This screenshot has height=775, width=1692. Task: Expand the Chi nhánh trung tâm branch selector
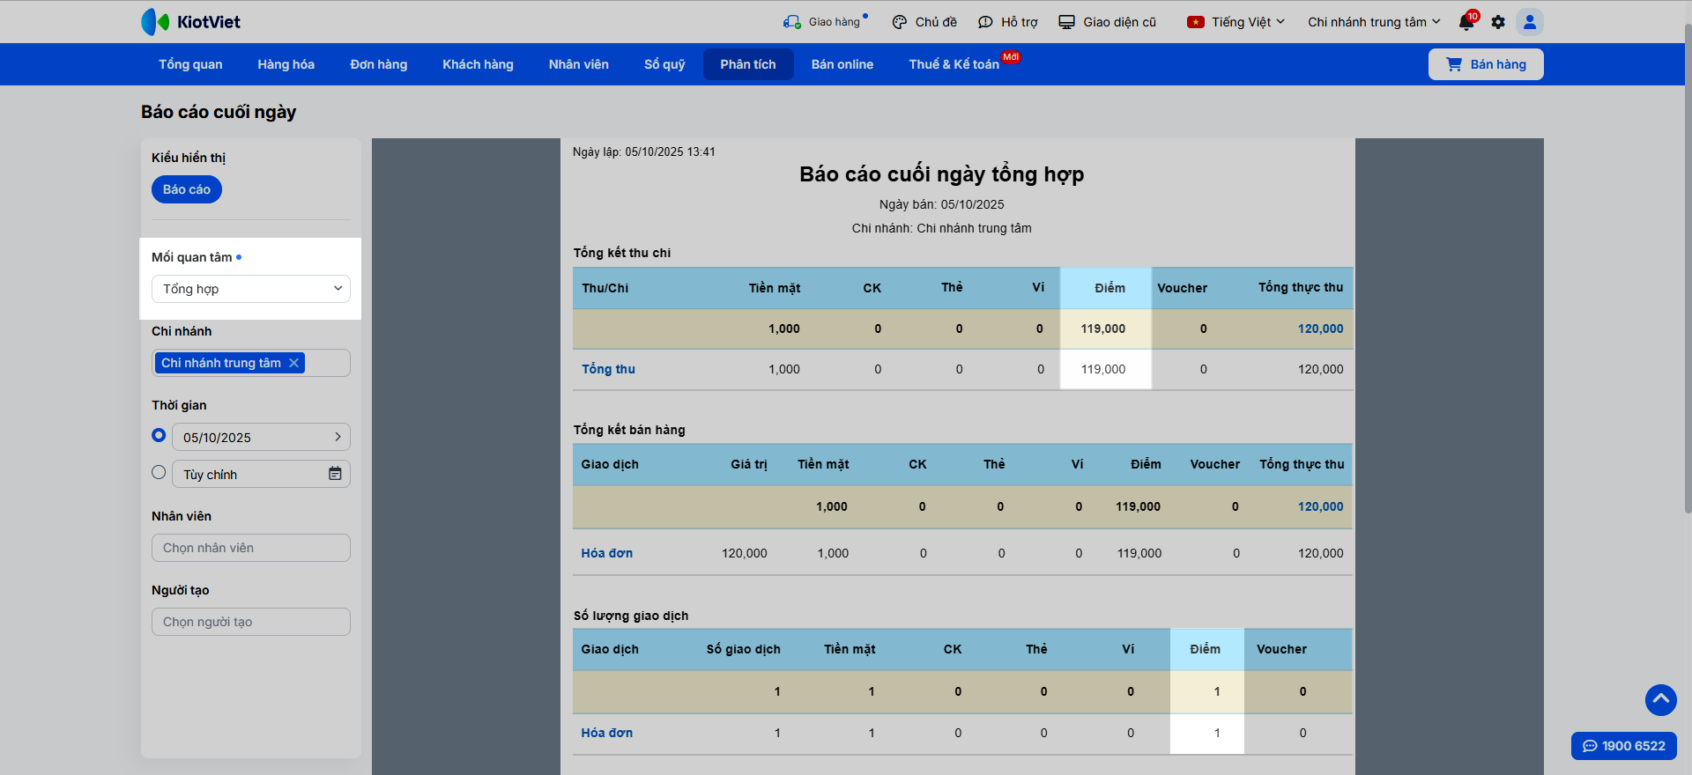1373,22
